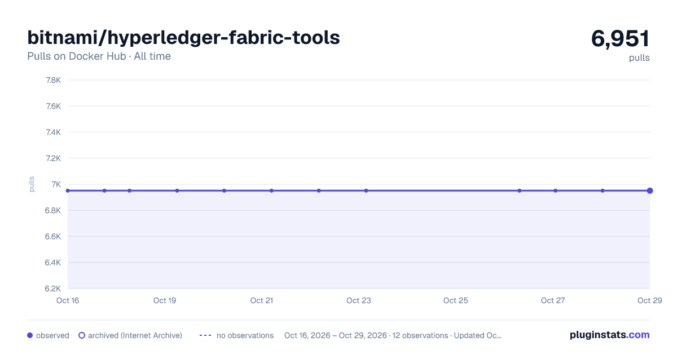Click the 'observed' legend label
Image resolution: width=677 pixels, height=355 pixels.
[x=52, y=335]
